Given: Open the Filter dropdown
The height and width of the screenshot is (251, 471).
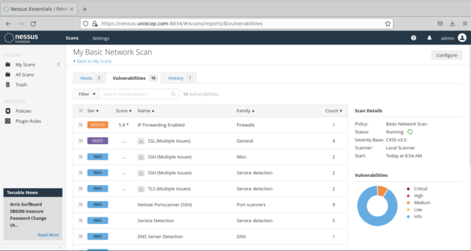Looking at the screenshot, I should click(86, 94).
